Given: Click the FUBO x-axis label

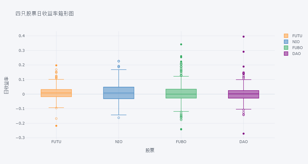Looking at the screenshot, I should [x=181, y=142].
